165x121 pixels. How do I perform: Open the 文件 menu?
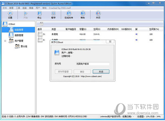(x=5, y=8)
